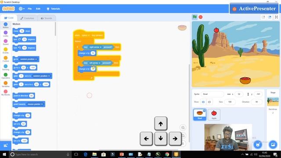Zoom in the code workspace
This screenshot has width=281, height=158.
(183, 128)
